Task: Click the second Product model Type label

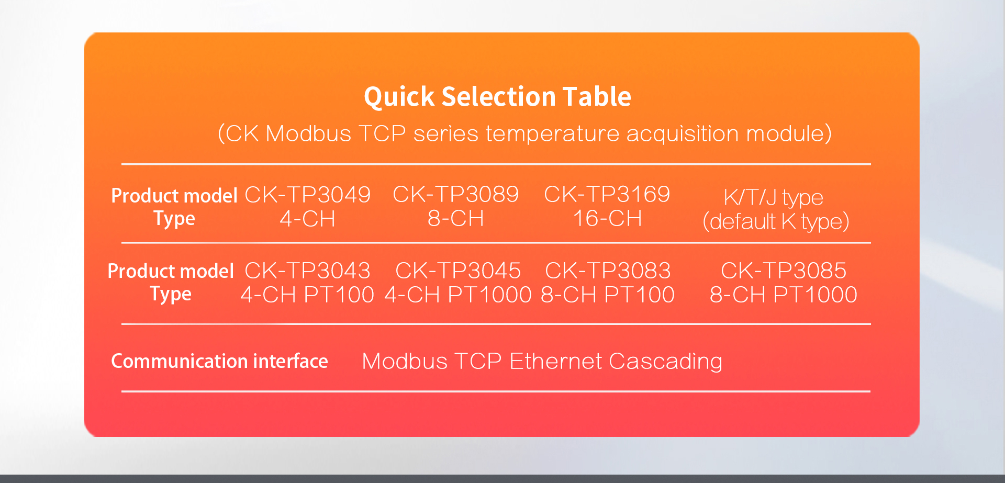Action: pyautogui.click(x=171, y=283)
